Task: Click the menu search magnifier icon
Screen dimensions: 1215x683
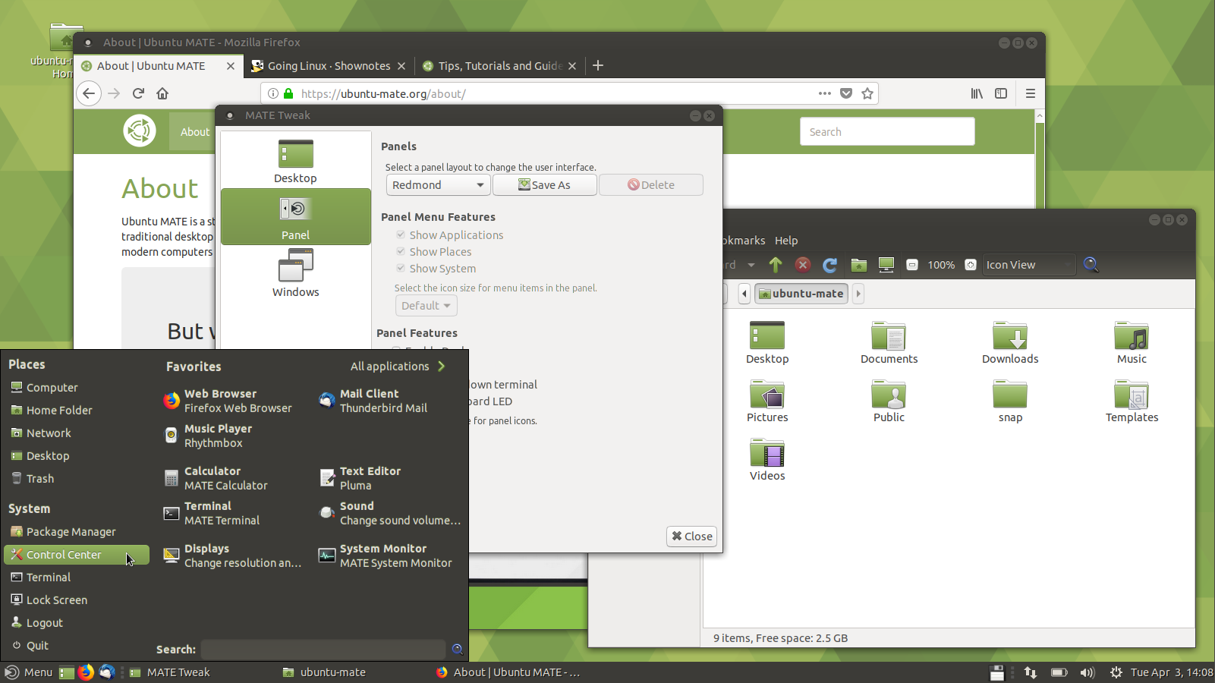Action: (458, 649)
